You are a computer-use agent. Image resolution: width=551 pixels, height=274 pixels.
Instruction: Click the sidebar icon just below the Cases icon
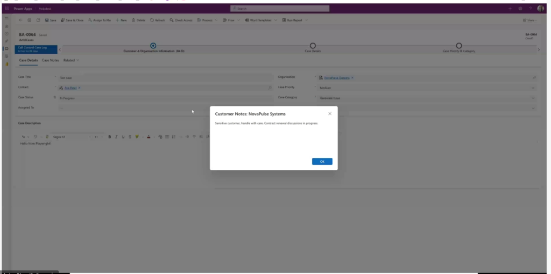pos(6,56)
